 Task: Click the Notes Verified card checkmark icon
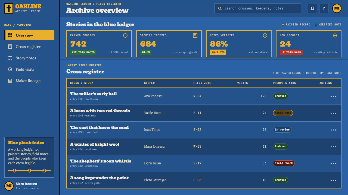265,35
